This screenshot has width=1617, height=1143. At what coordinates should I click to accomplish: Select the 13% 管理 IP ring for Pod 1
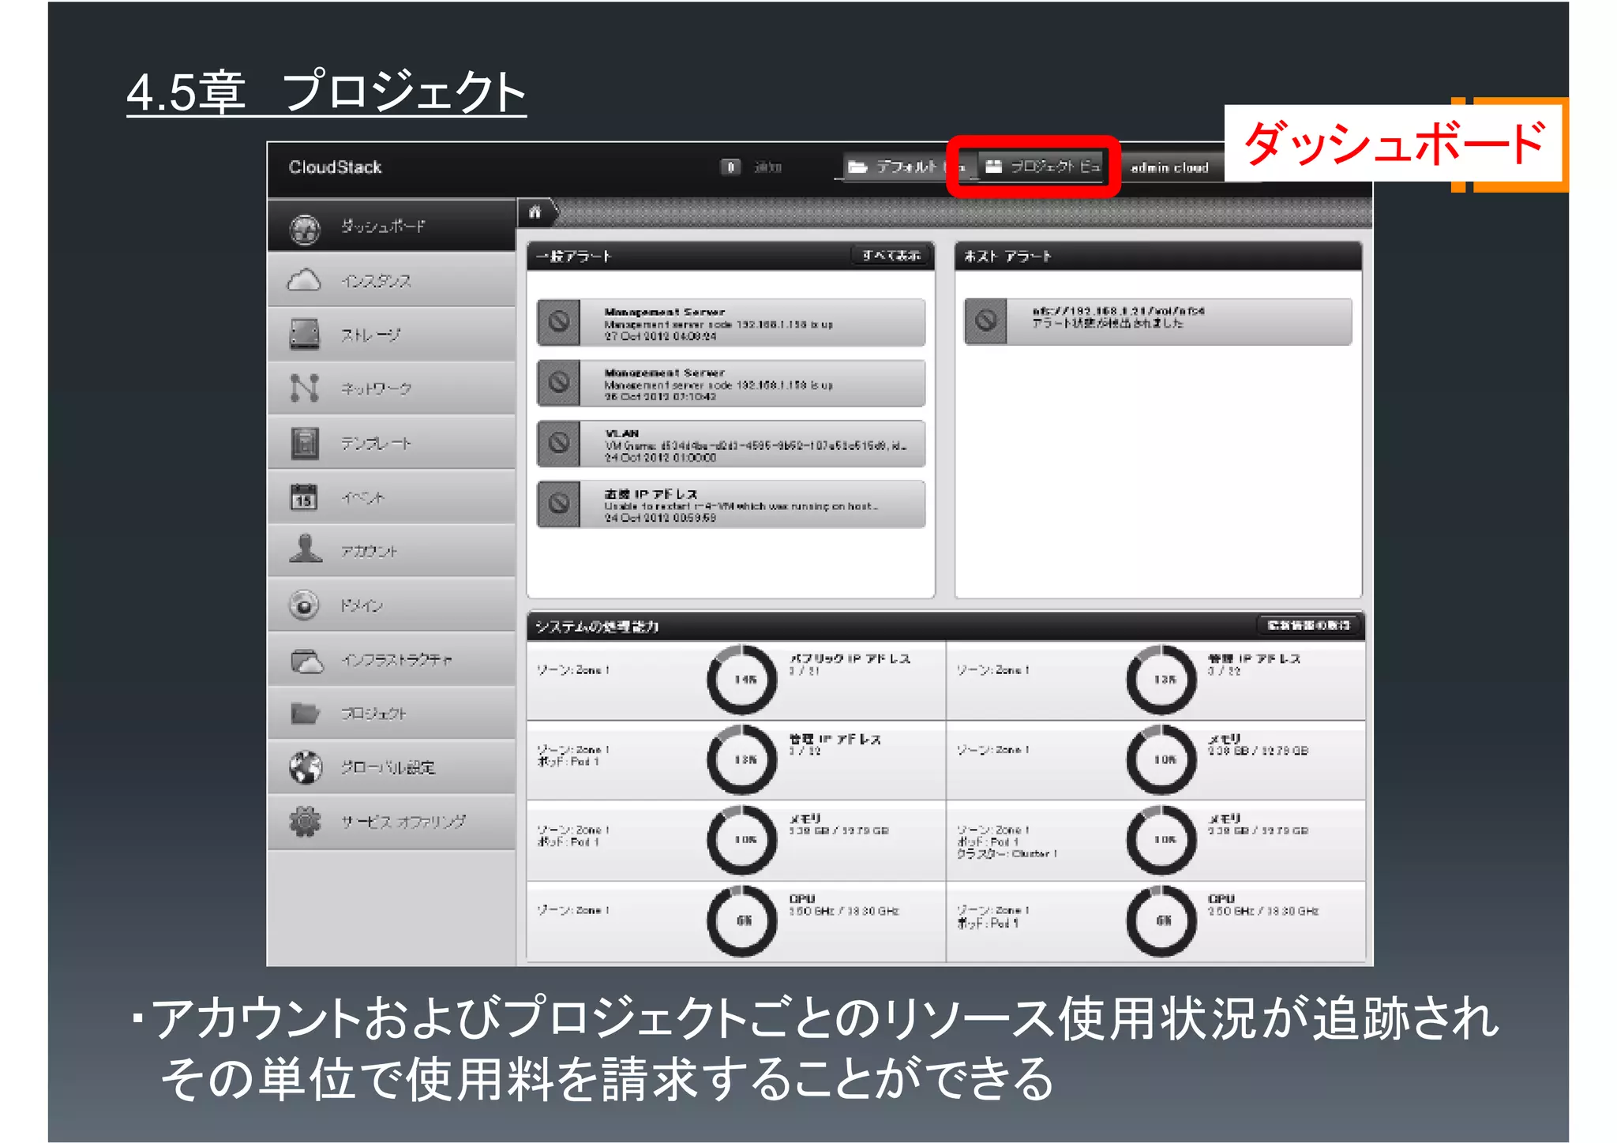742,759
